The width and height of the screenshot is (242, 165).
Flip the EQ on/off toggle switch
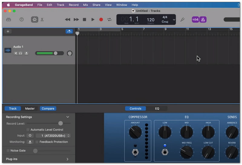[x=165, y=152]
